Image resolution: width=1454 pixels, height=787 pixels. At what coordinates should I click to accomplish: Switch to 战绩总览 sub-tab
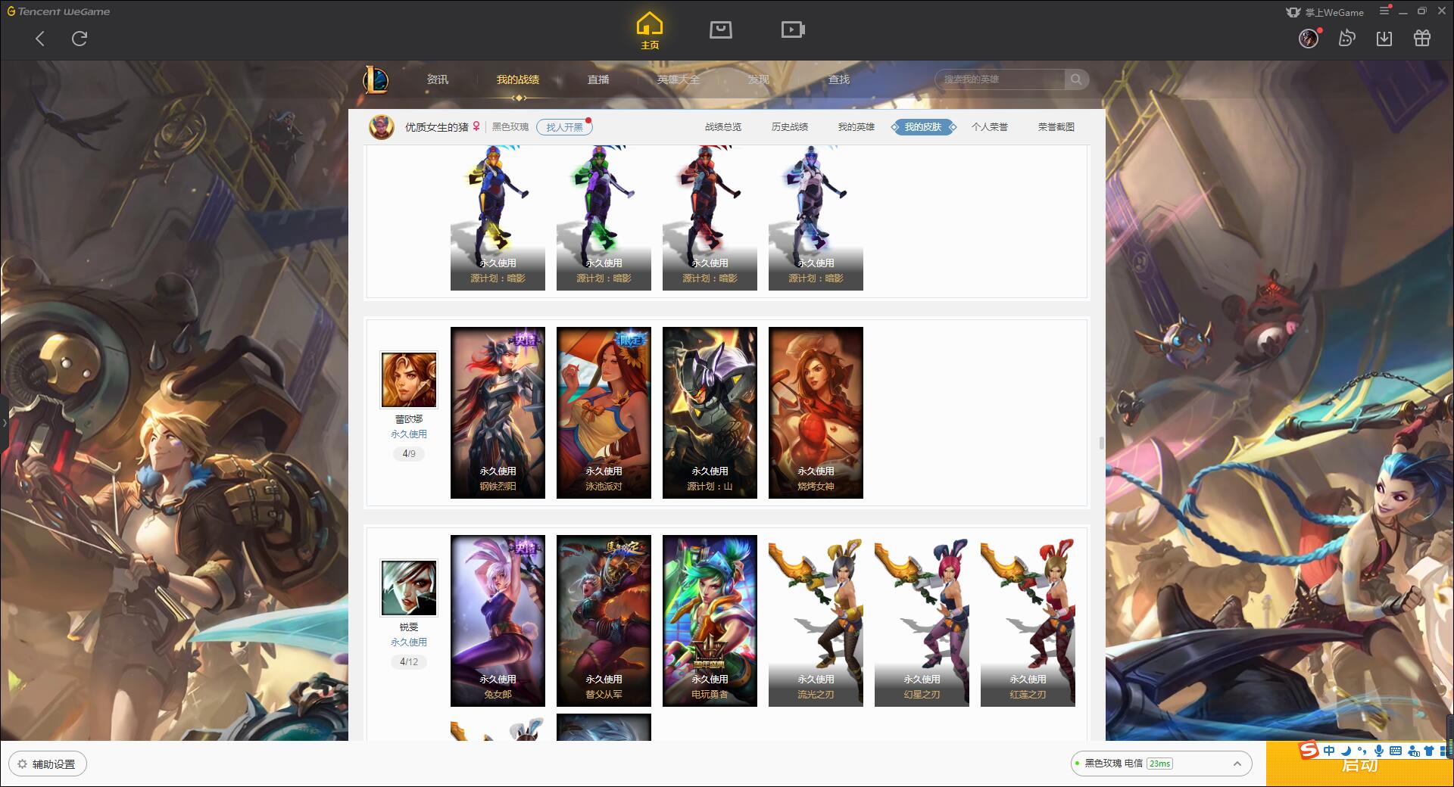pyautogui.click(x=723, y=127)
